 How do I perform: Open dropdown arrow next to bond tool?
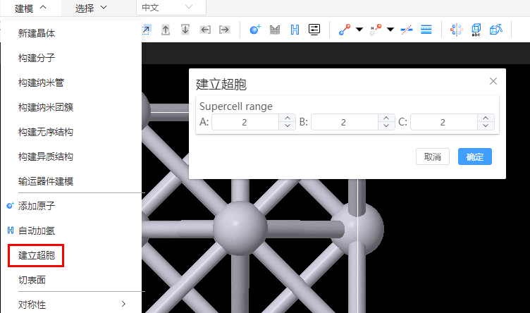tap(359, 30)
